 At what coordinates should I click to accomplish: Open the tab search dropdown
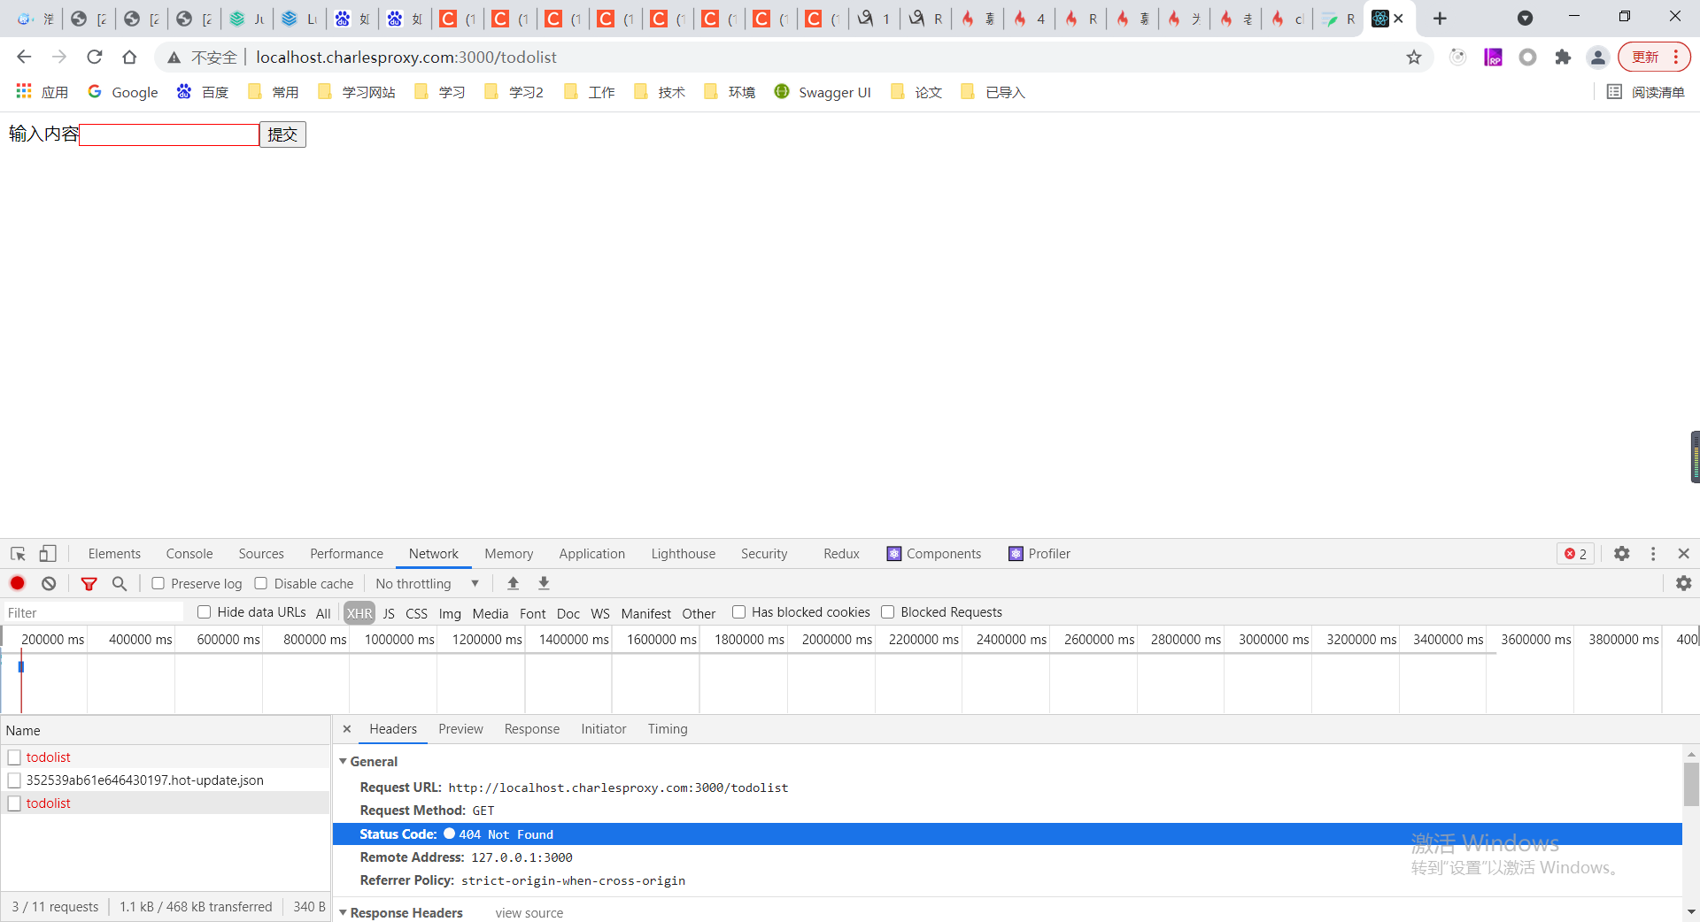pyautogui.click(x=1525, y=19)
